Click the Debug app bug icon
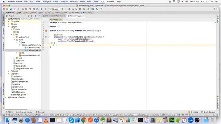Screen dimensions: 221x124 (69, 9)
